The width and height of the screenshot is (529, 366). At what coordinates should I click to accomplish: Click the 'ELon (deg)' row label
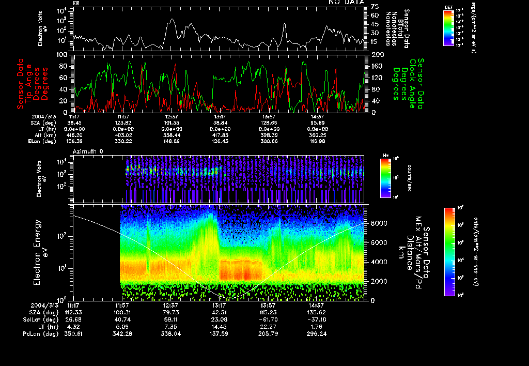42,142
